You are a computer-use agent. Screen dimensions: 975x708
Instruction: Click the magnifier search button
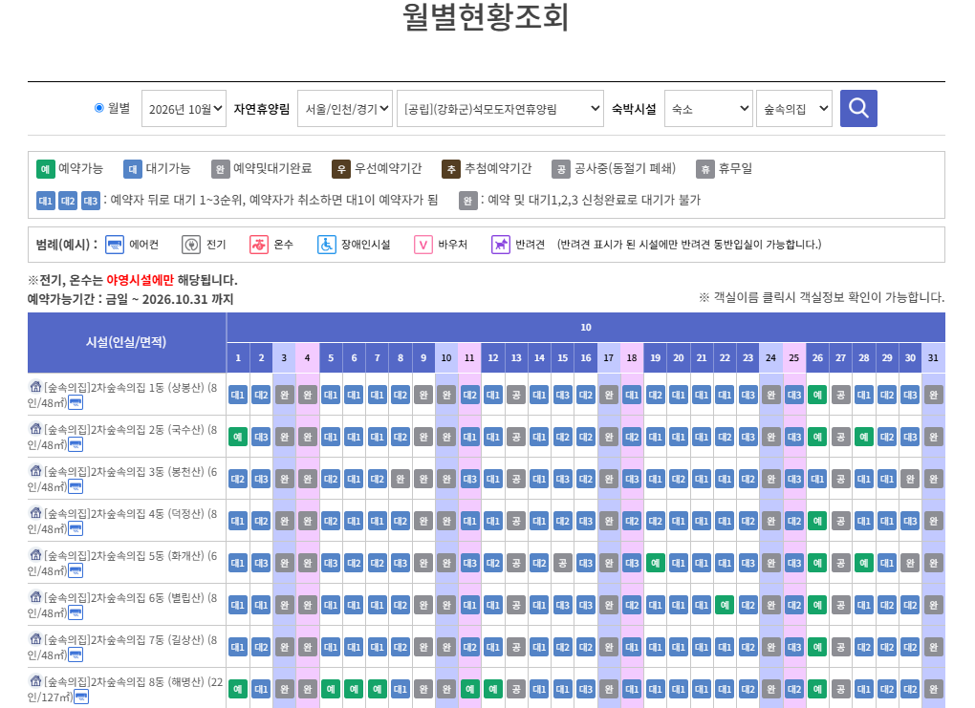(858, 108)
